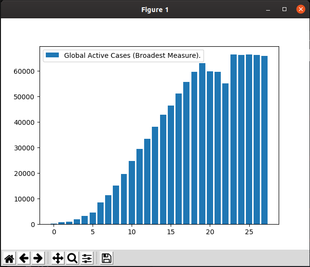310x267 pixels.
Task: Minimize the Figure 1 window
Action: pyautogui.click(x=268, y=10)
